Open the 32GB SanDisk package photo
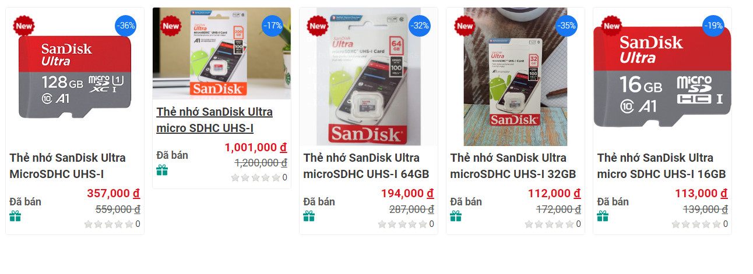Image resolution: width=753 pixels, height=274 pixels. click(515, 76)
